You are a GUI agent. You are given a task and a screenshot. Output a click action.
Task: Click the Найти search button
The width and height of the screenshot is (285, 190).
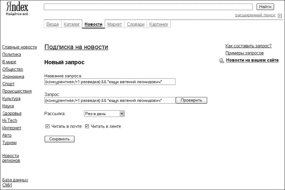coord(265,7)
